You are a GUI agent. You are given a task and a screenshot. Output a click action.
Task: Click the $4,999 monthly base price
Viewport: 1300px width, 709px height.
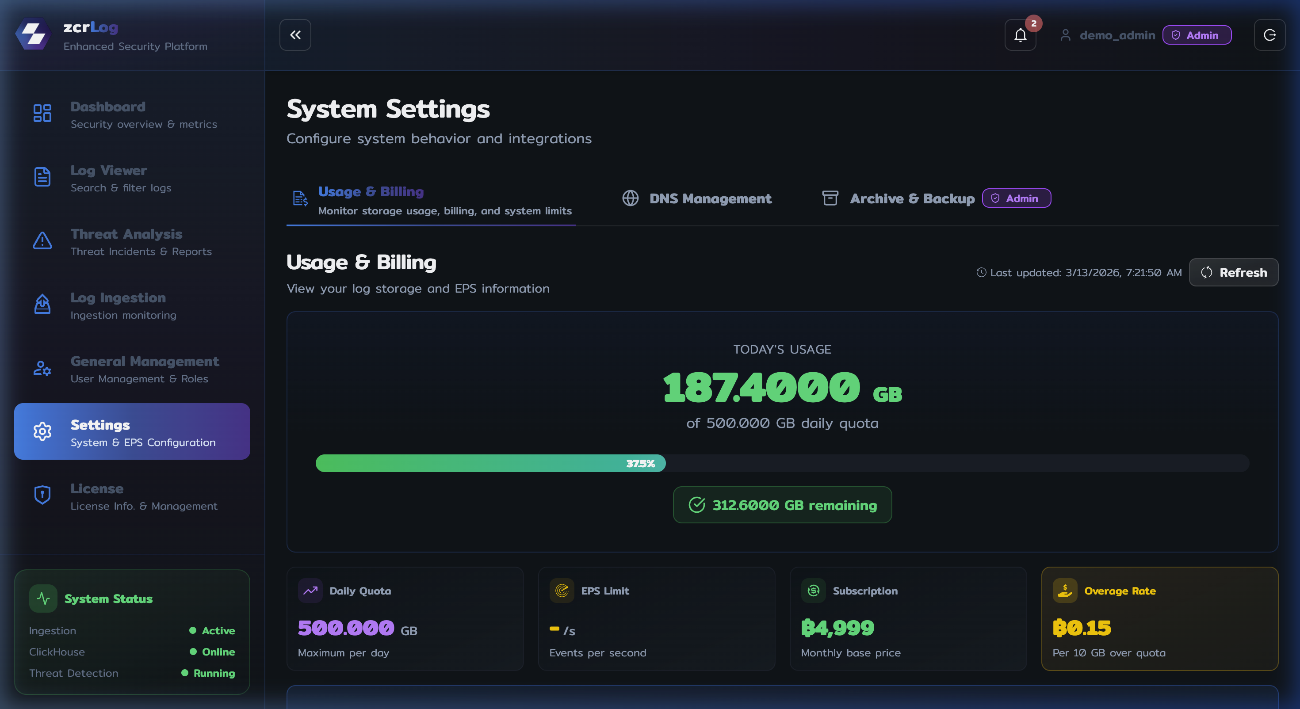click(x=837, y=628)
